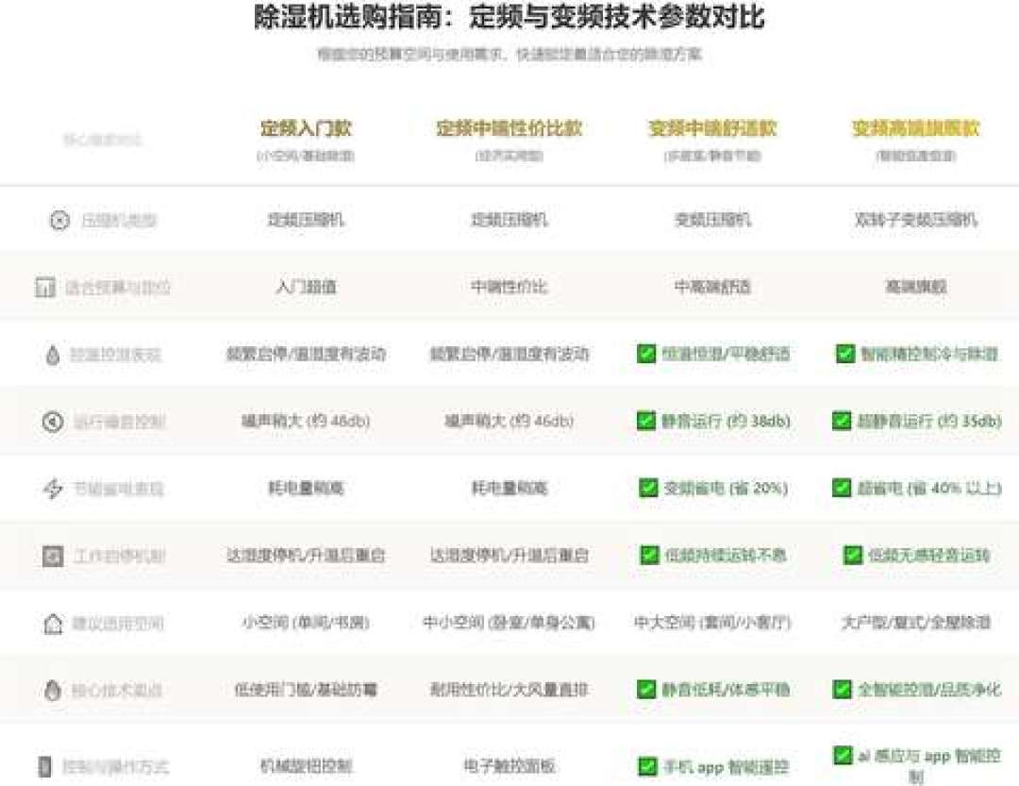Screen dimensions: 1019x786
Task: Click the lightning bolt icon beside 节能省电表现
Action: 53,488
